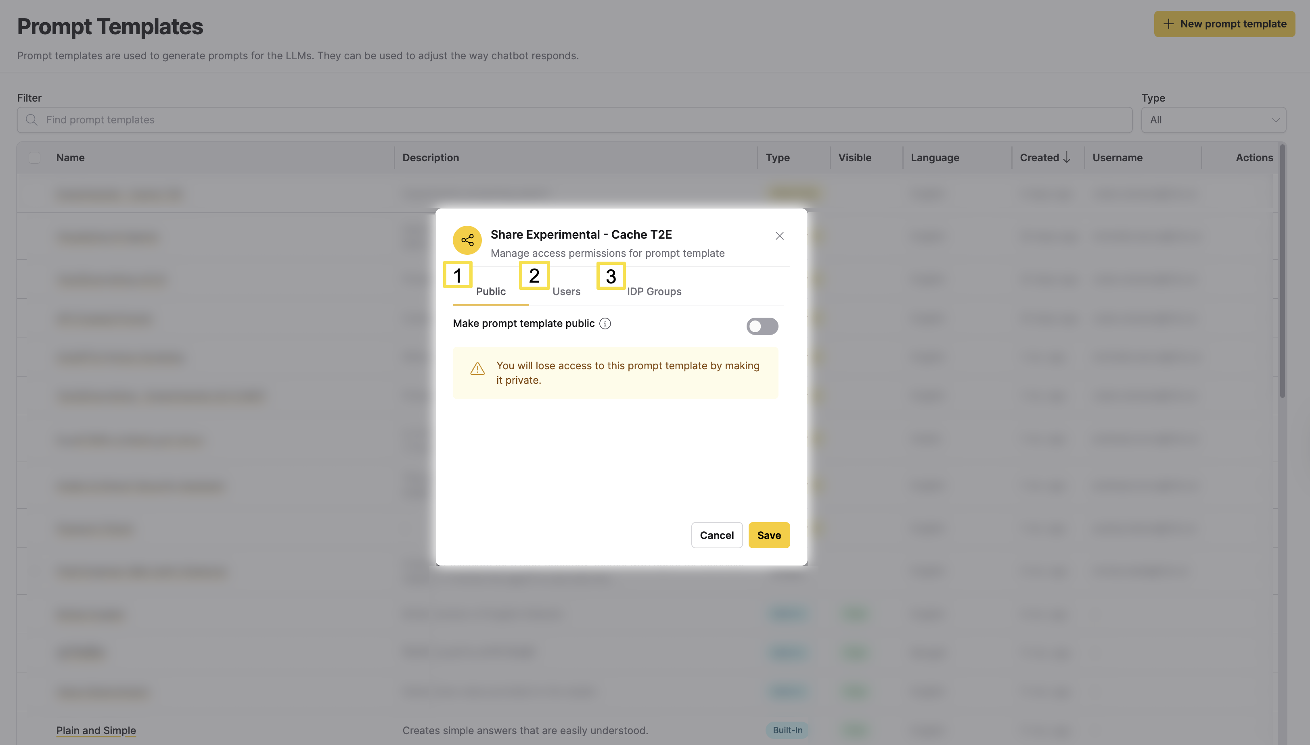Screen dimensions: 1310x745
Task: Click the share icon in the dialog header
Action: pos(467,239)
